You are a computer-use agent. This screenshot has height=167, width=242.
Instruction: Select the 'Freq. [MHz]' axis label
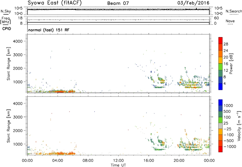[5, 20]
